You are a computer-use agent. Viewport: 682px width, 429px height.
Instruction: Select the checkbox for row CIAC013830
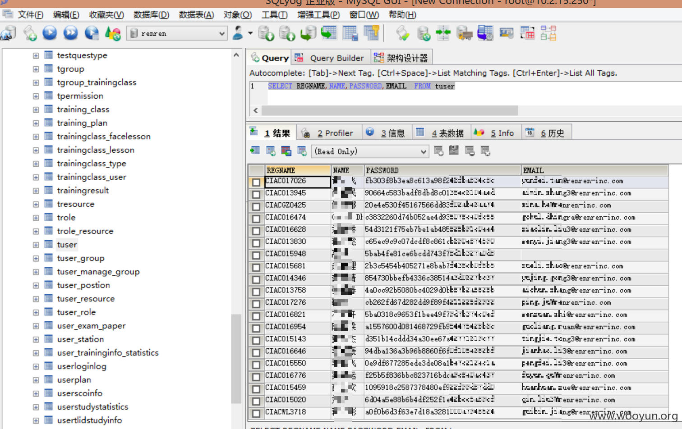click(x=256, y=243)
